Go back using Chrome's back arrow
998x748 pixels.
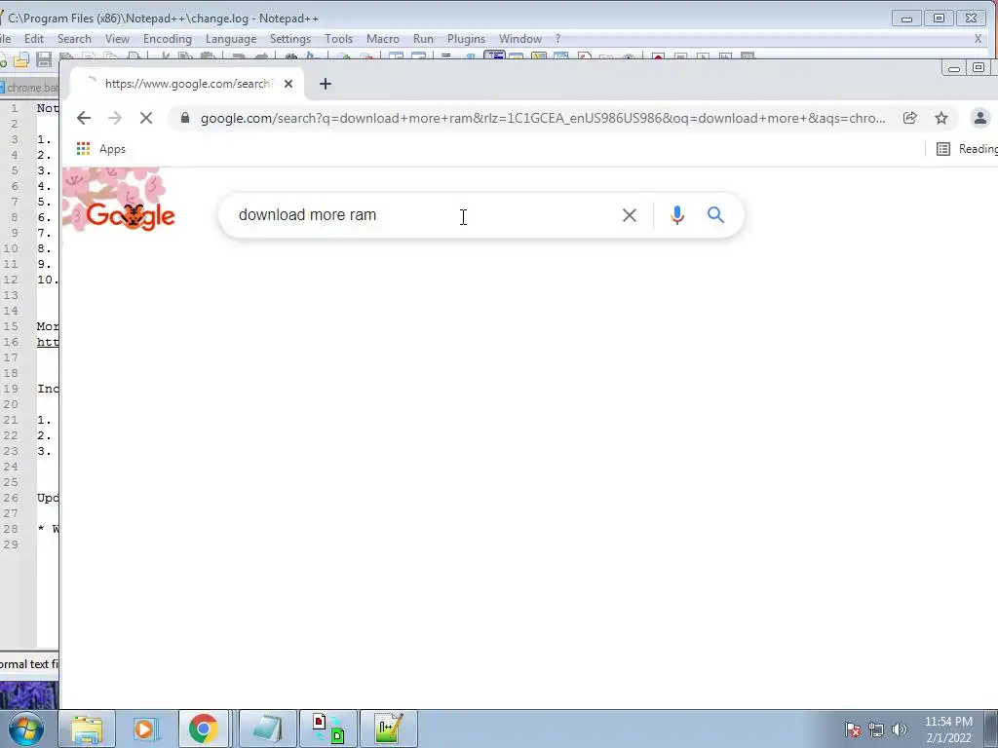84,118
